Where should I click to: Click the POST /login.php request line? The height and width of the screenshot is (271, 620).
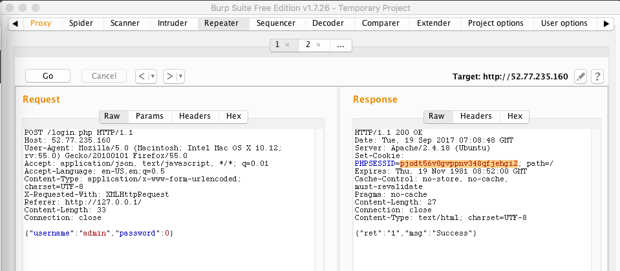79,132
